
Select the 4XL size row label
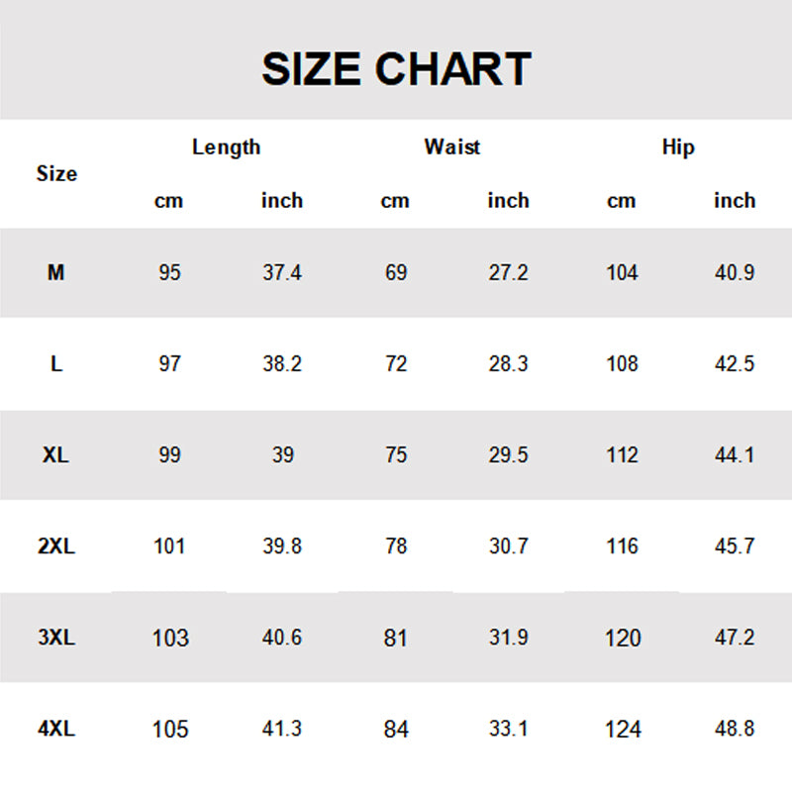56,730
